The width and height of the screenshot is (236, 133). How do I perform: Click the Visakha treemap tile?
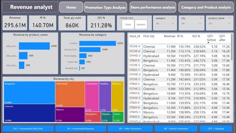click(x=105, y=96)
